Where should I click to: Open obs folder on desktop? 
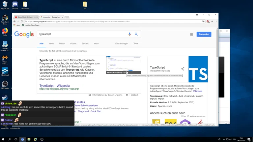pyautogui.click(x=85, y=5)
